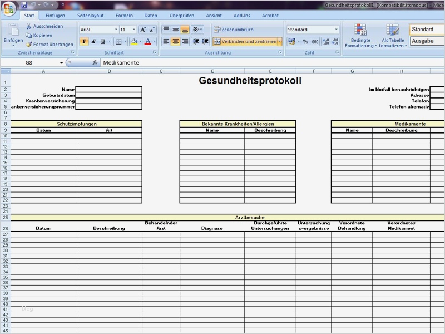
Task: Apply bold formatting with the F icon
Action: tap(84, 41)
